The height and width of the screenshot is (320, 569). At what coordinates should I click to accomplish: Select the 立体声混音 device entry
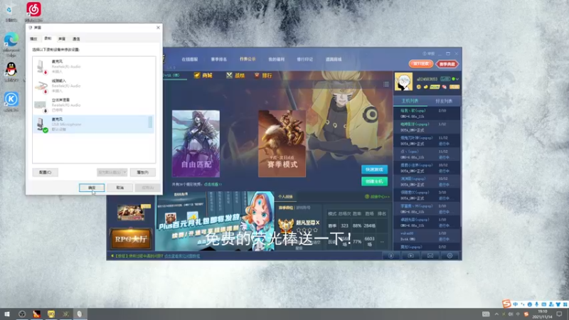tap(93, 105)
